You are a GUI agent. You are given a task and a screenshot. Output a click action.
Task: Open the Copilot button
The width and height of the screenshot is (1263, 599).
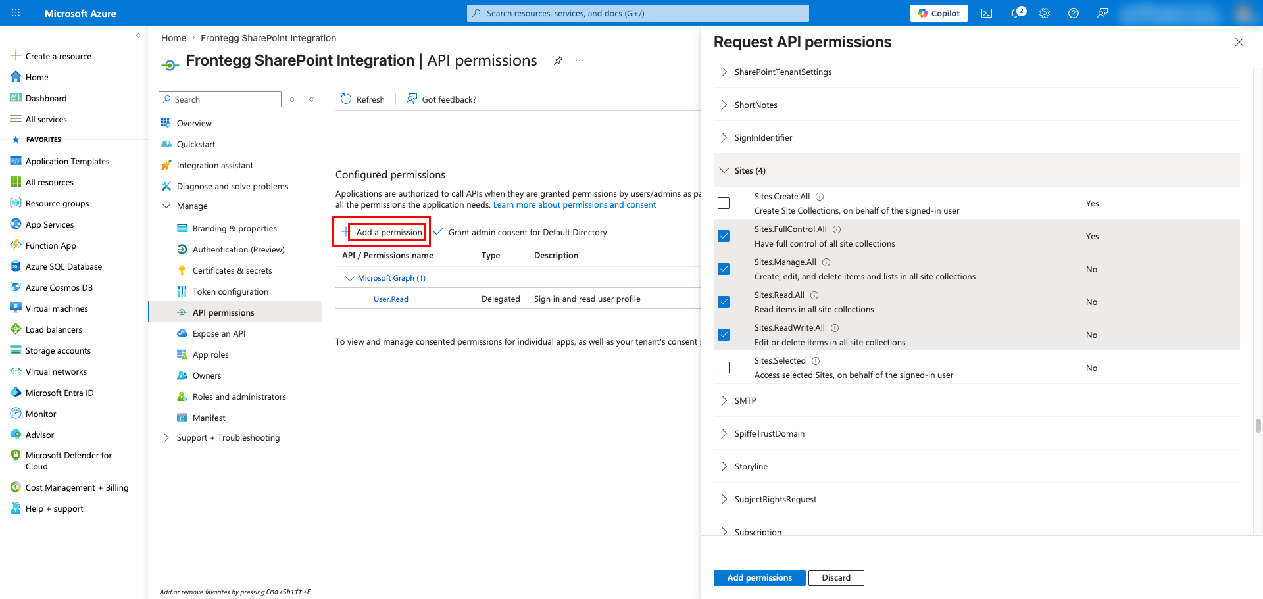pos(939,13)
